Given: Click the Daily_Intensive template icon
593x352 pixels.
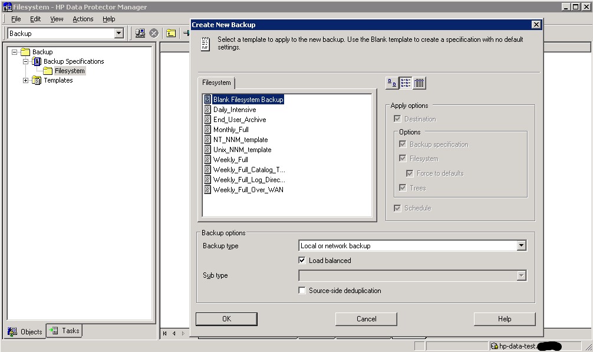Looking at the screenshot, I should [207, 109].
